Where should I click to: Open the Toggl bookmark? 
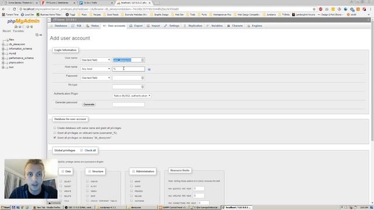click(71, 15)
